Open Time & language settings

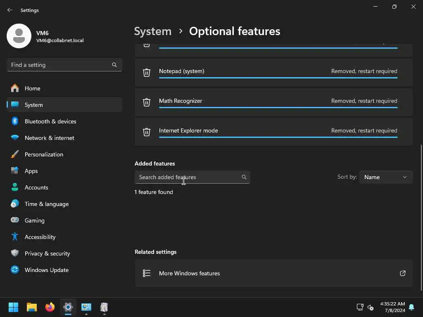point(64,203)
